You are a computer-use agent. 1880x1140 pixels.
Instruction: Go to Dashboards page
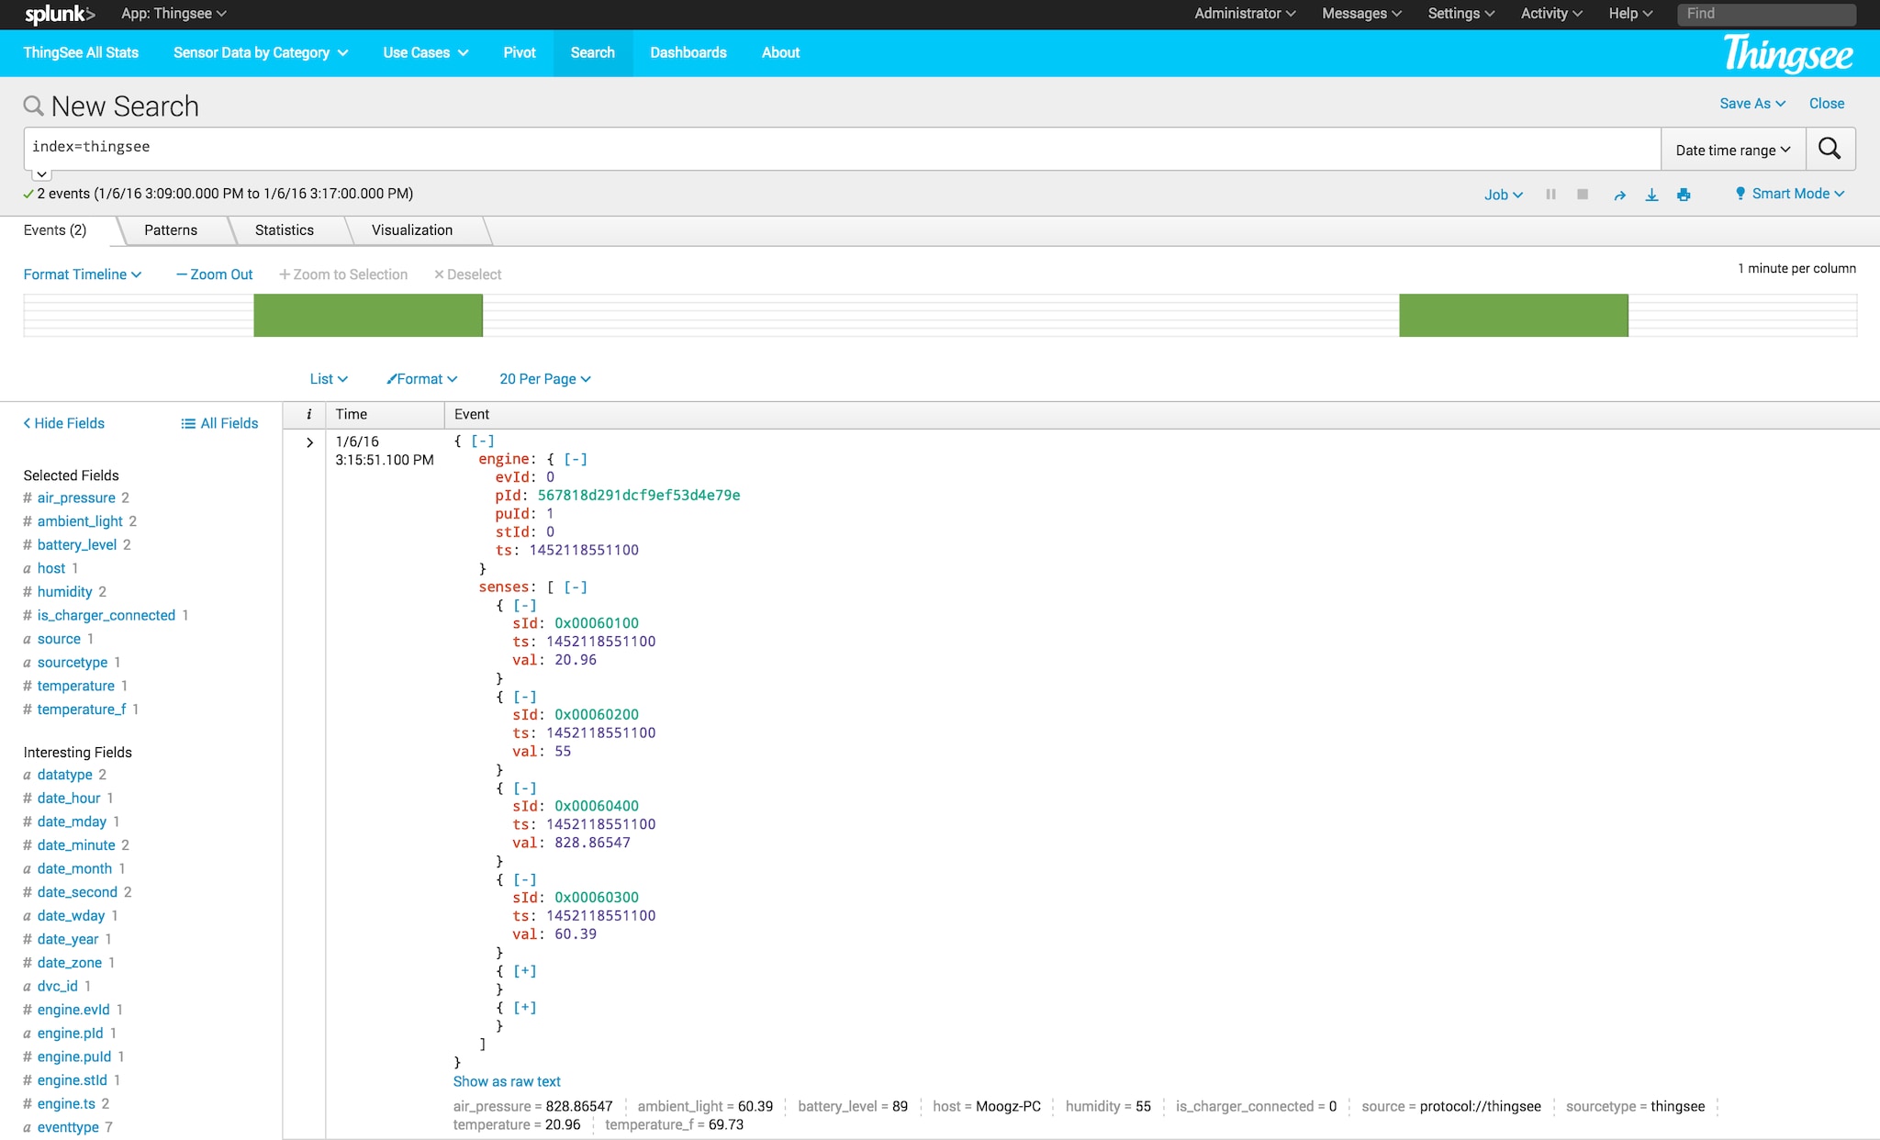point(688,52)
